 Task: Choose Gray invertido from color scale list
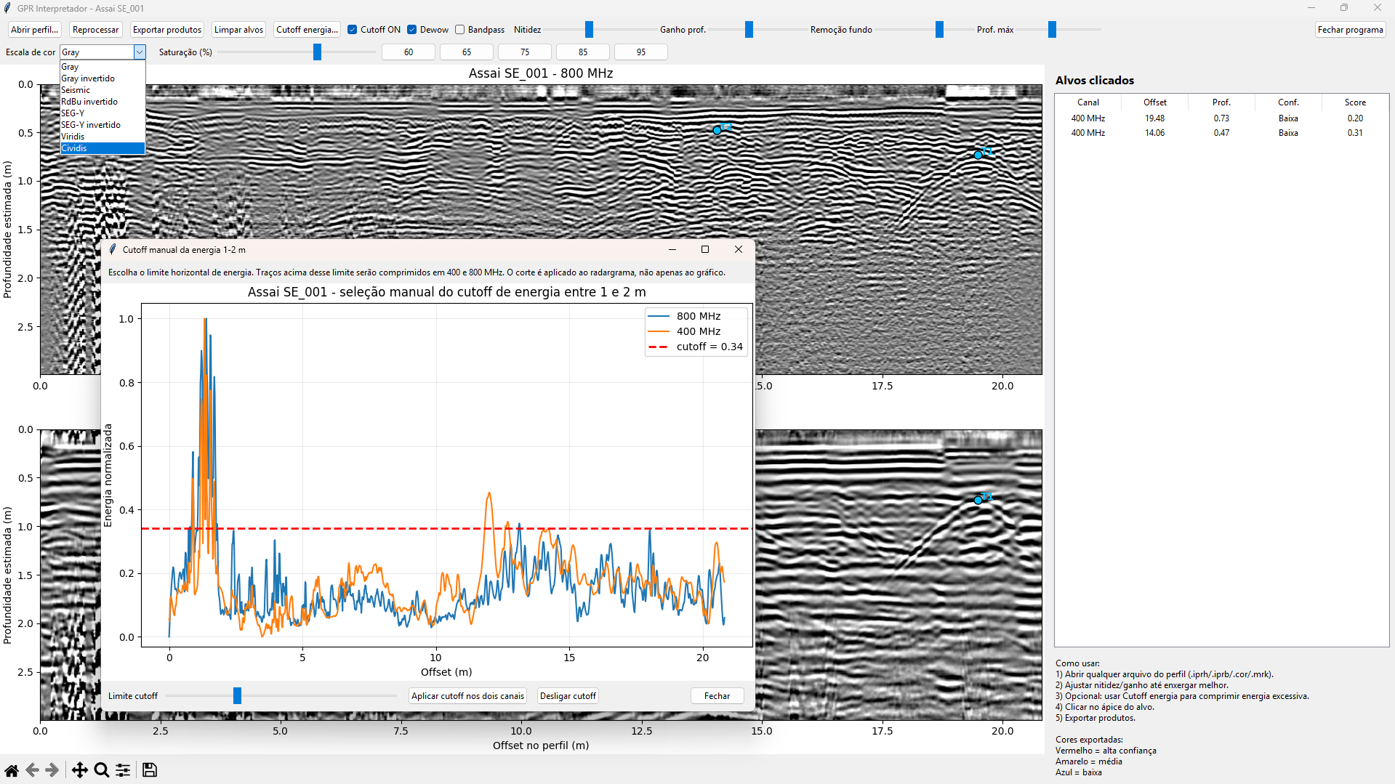click(102, 78)
